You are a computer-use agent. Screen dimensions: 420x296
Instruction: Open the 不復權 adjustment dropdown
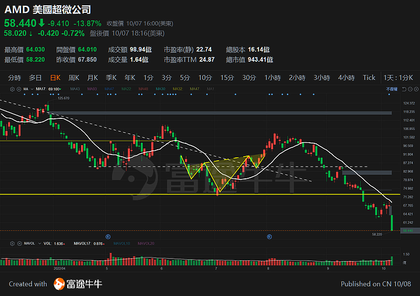click(391, 89)
